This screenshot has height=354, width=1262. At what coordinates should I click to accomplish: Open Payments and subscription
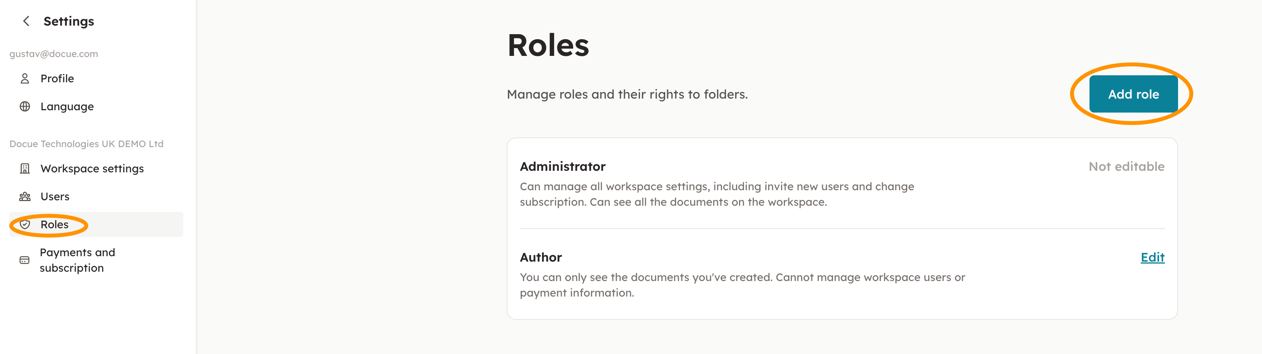point(77,260)
